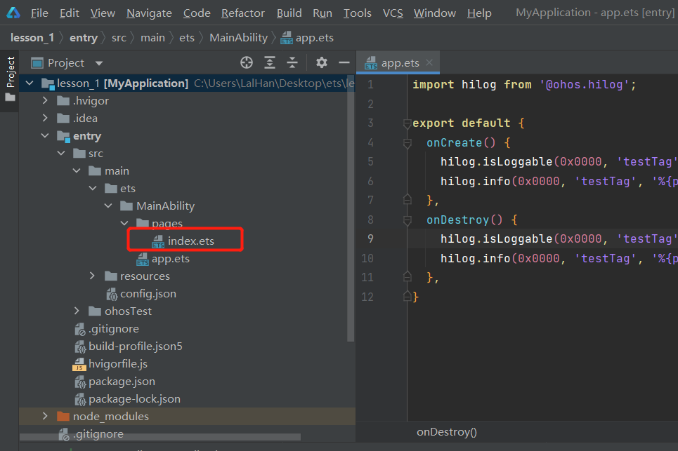Click the ETS icon on app.ets editor tab
Screen dimensions: 678x451
click(371, 63)
